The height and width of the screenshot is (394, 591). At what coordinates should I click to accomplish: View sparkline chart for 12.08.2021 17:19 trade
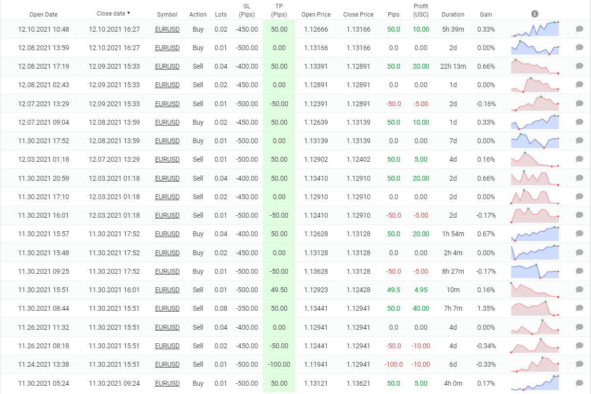535,66
